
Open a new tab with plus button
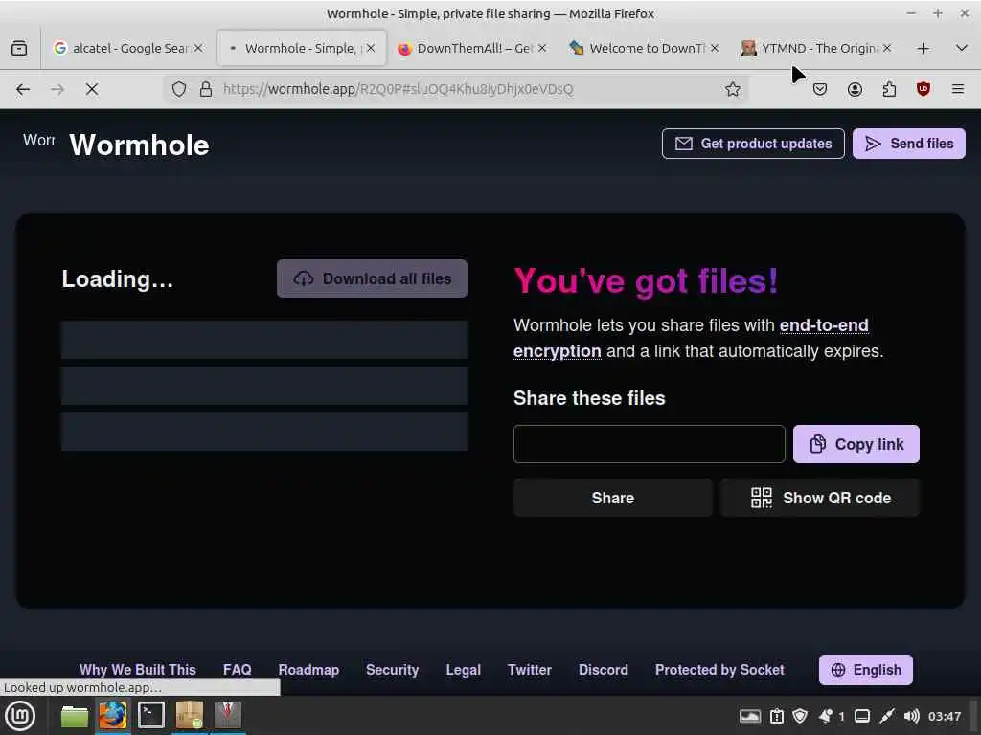(x=923, y=48)
